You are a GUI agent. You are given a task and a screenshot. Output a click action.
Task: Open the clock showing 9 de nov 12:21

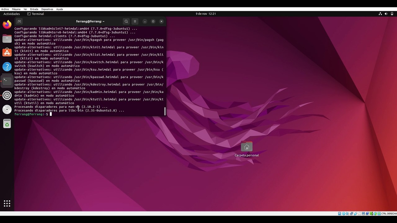click(x=206, y=14)
